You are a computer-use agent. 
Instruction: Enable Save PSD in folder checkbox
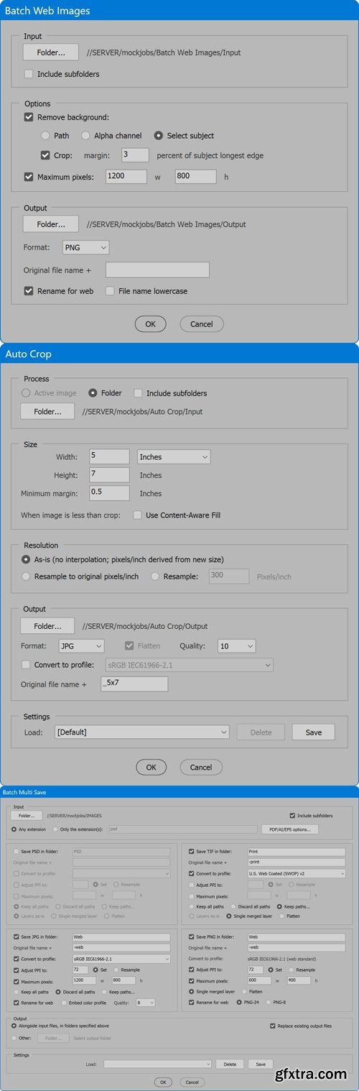pyautogui.click(x=17, y=851)
